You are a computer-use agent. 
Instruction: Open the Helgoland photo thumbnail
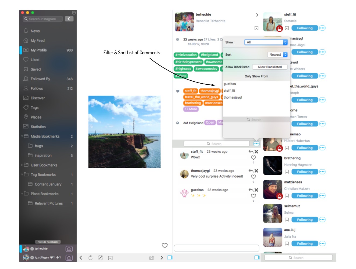click(125, 132)
